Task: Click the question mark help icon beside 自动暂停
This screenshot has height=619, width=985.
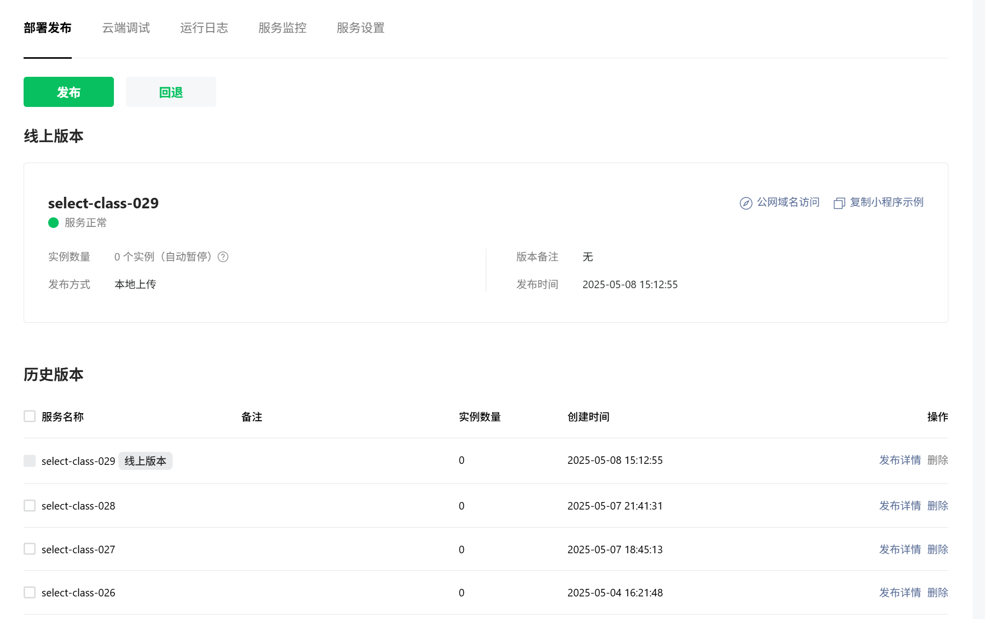Action: [223, 257]
